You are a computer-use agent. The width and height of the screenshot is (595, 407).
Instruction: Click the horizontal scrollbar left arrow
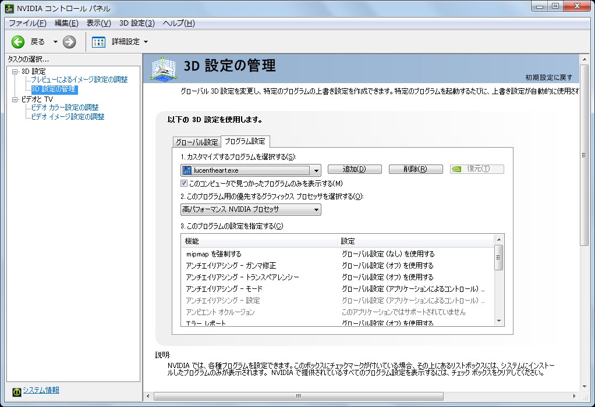tap(148, 396)
